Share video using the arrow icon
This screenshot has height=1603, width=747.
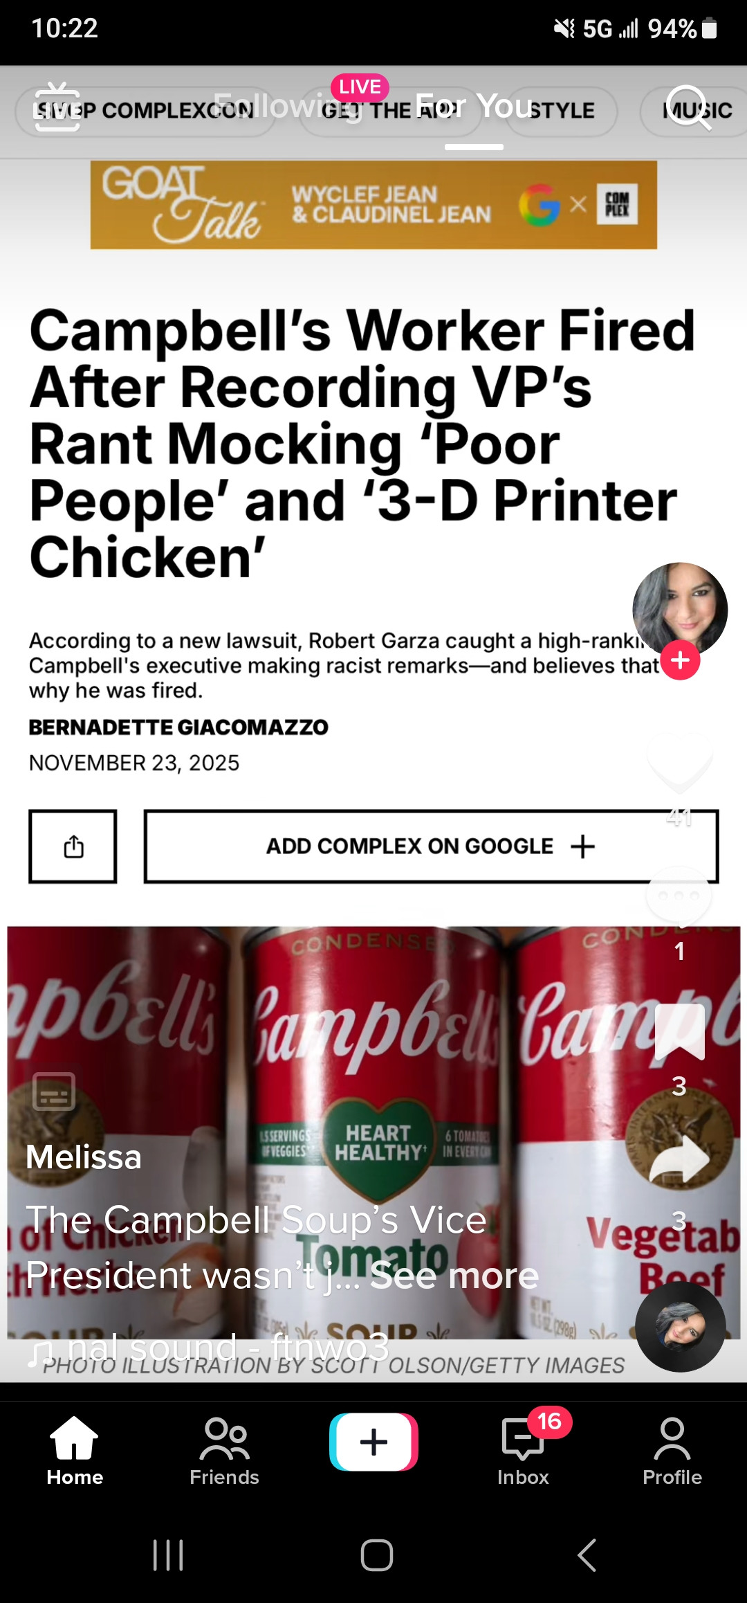coord(679,1159)
